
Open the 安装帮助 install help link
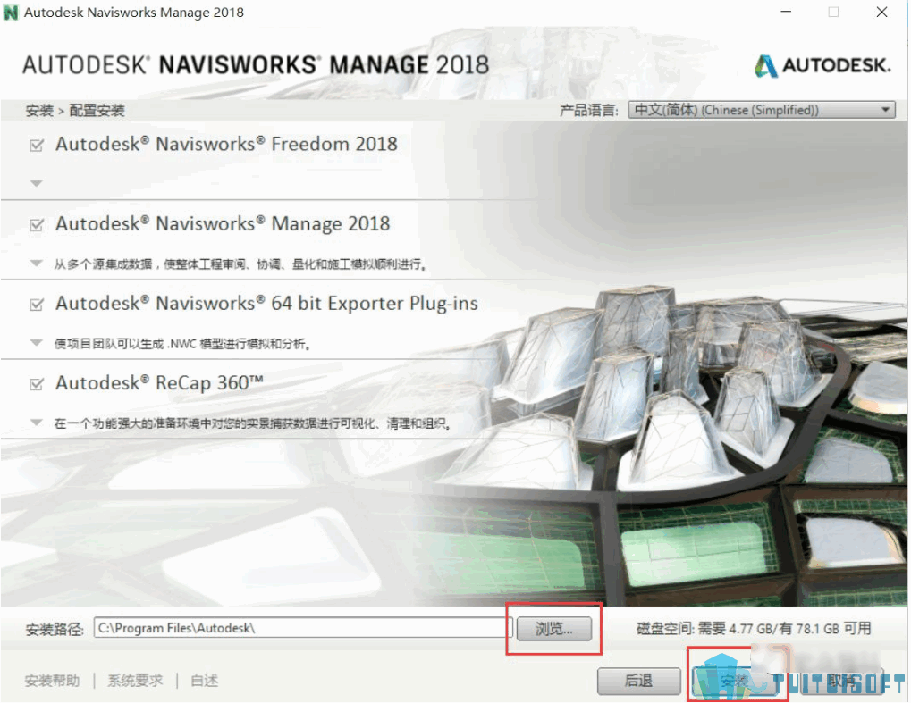[52, 681]
